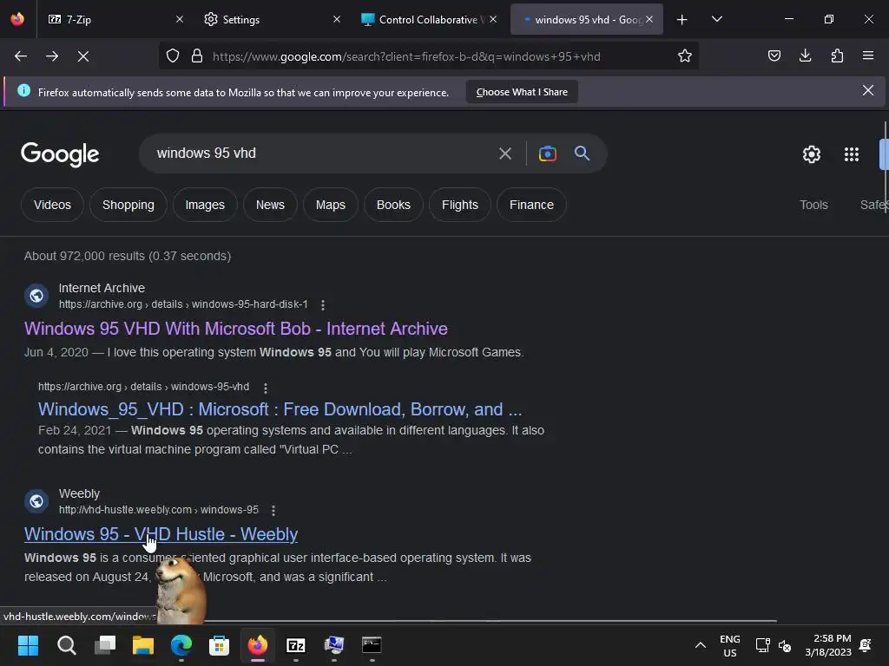
Task: Close the 7-Zip tab
Action: [x=180, y=20]
